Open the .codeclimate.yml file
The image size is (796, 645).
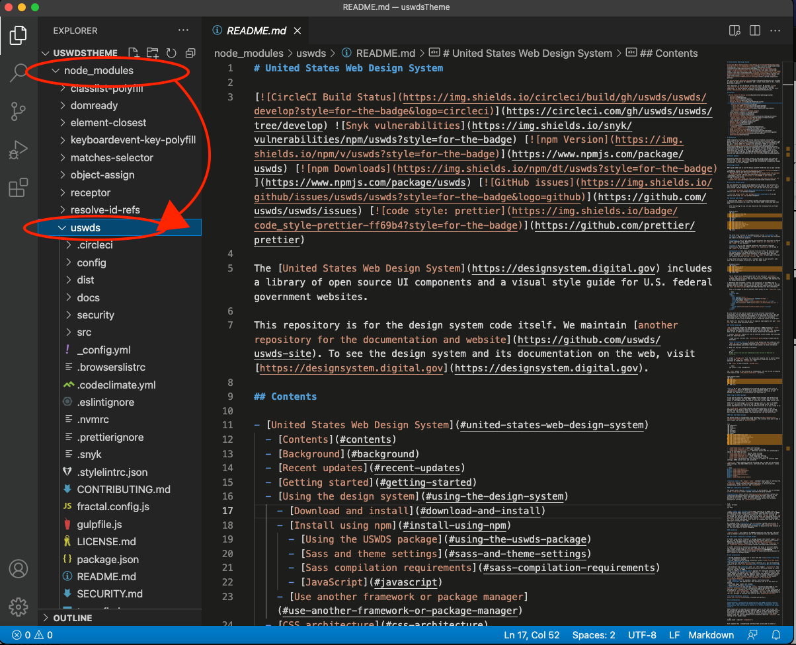tap(120, 385)
